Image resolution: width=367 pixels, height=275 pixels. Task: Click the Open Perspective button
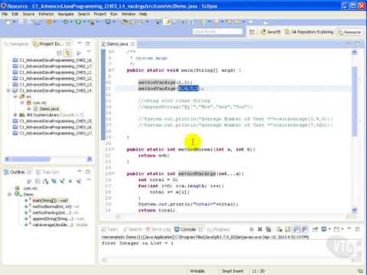[252, 32]
